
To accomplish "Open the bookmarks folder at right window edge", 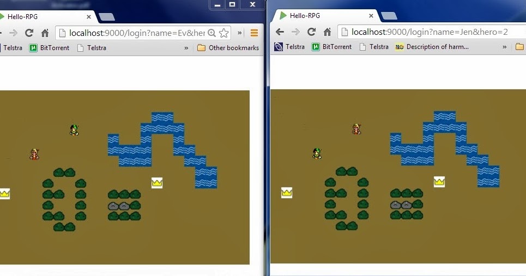I will tap(519, 47).
